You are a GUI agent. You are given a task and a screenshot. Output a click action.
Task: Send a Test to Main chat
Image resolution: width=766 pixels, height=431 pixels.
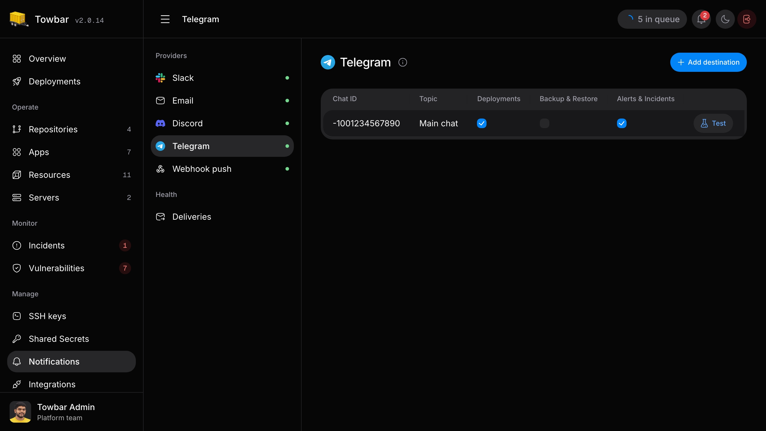pyautogui.click(x=713, y=123)
